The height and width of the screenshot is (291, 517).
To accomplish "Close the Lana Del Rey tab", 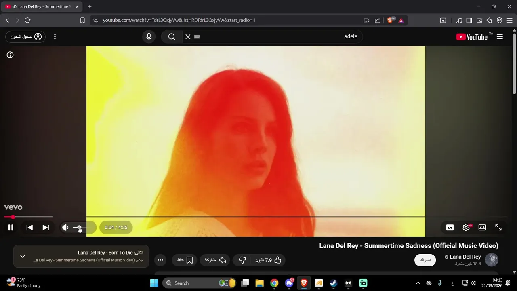I will [77, 7].
